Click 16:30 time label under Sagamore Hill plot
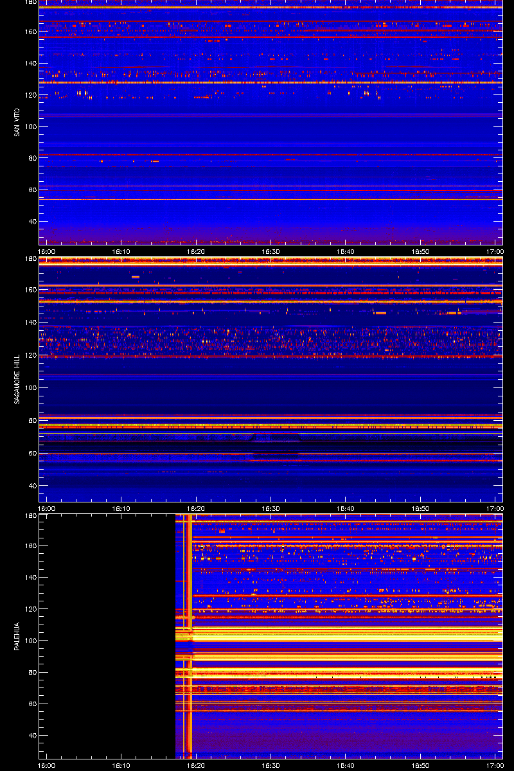This screenshot has height=771, width=514. pyautogui.click(x=270, y=509)
